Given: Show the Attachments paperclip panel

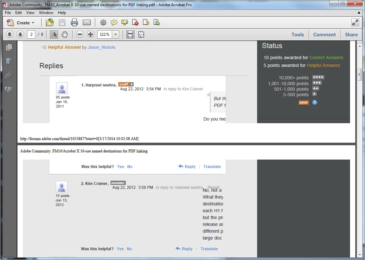Looking at the screenshot, I should click(x=9, y=75).
